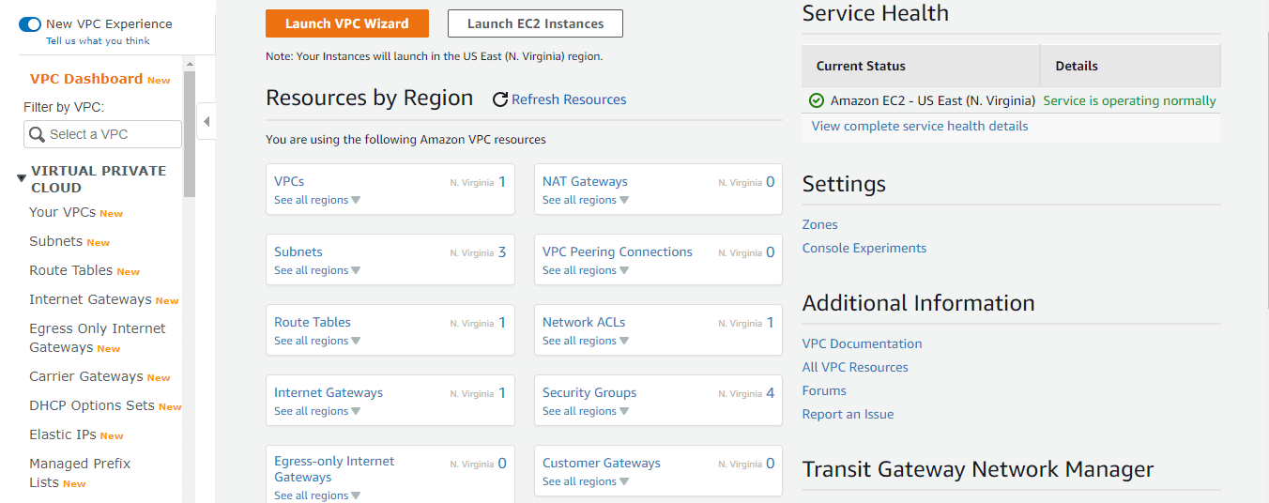Collapse the Virtual Private Cloud section triangle

(22, 177)
